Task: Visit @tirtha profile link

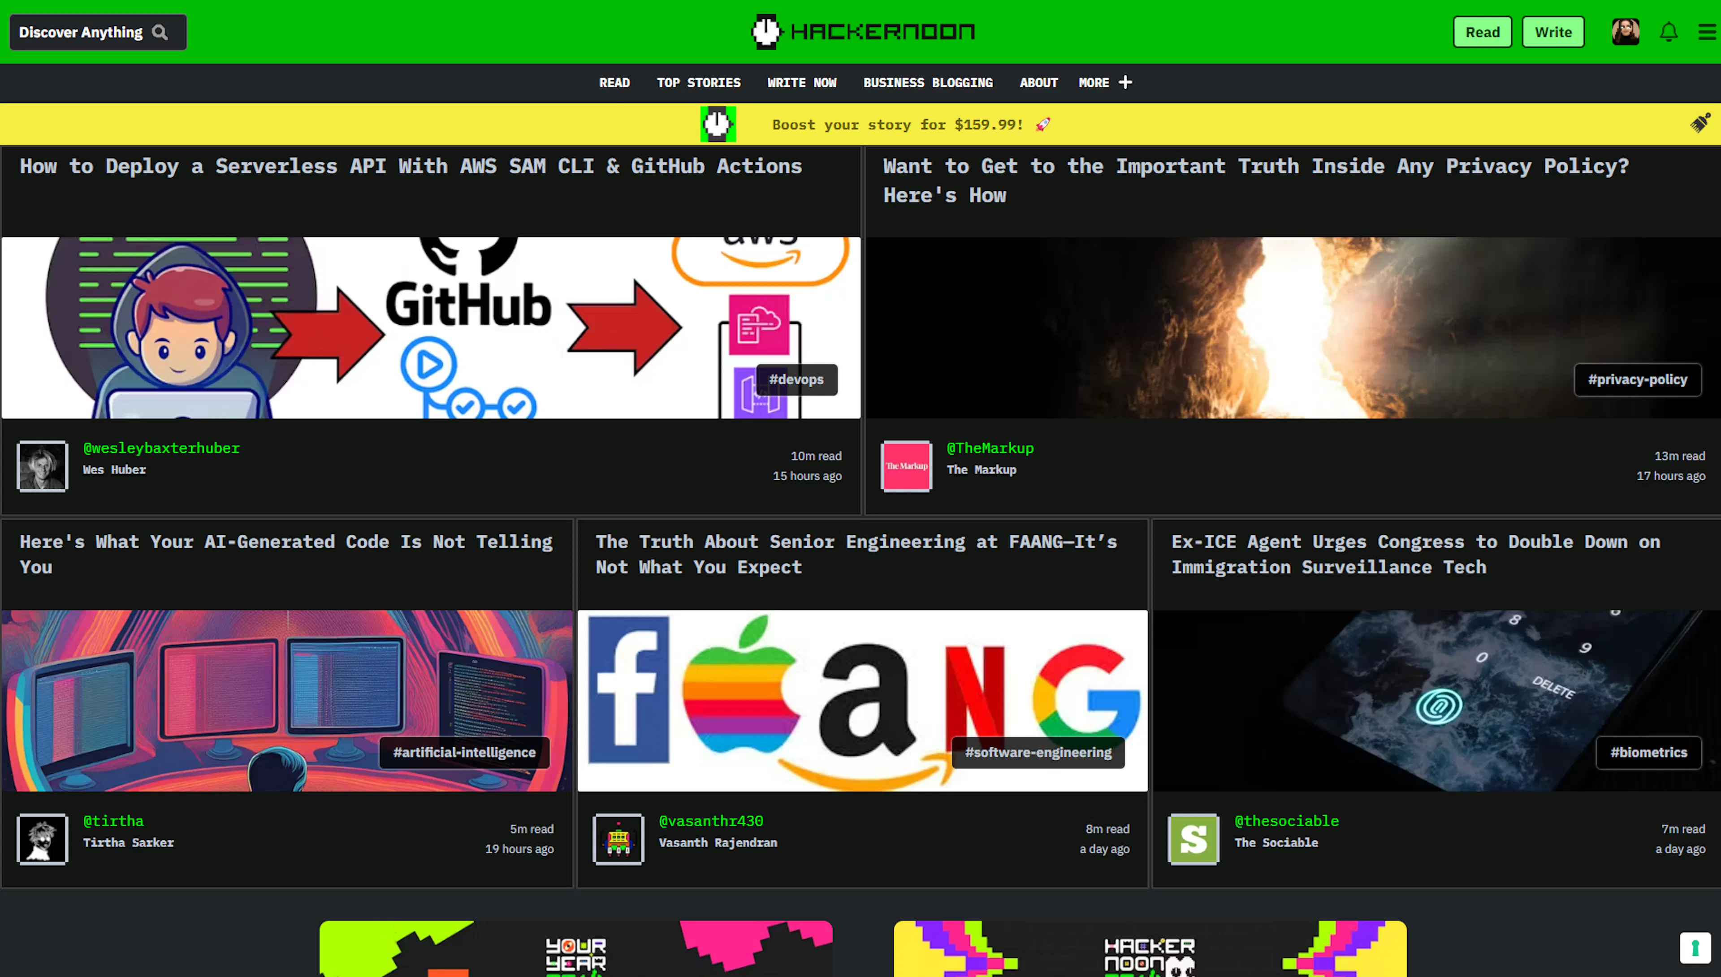Action: (113, 821)
